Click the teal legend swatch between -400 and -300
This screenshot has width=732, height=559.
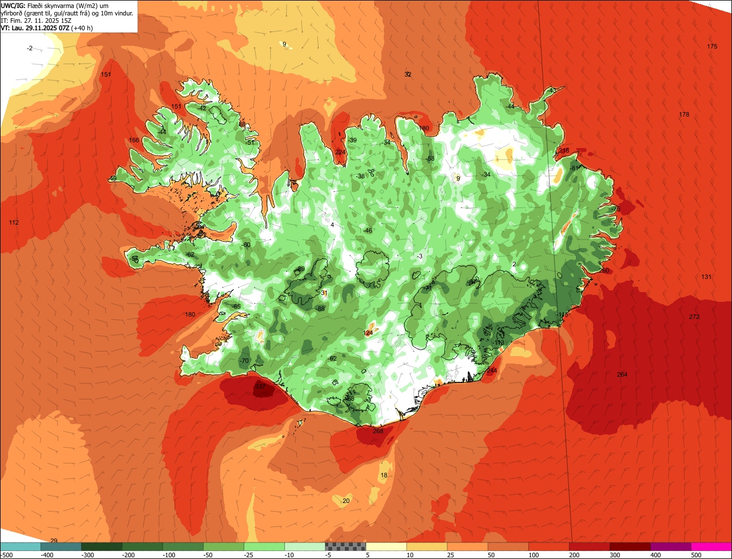[61, 546]
